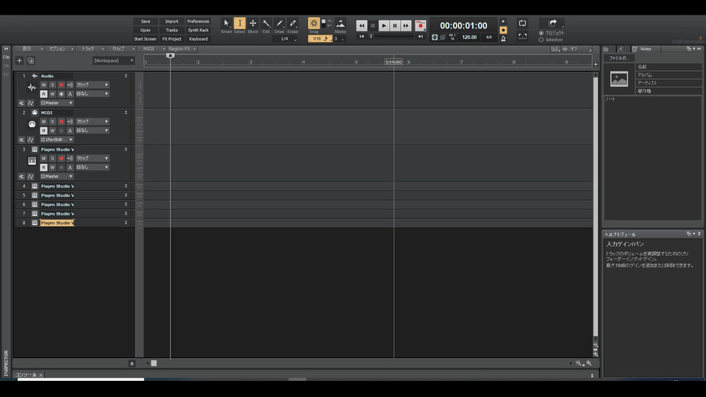706x397 pixels.
Task: Click the MIDI track icon
Action: 32,124
